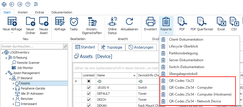Collapse the Erfassung tree node
This screenshot has height=107, width=243.
[6, 58]
